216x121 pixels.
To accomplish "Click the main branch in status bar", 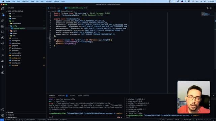I will (x=8, y=120).
